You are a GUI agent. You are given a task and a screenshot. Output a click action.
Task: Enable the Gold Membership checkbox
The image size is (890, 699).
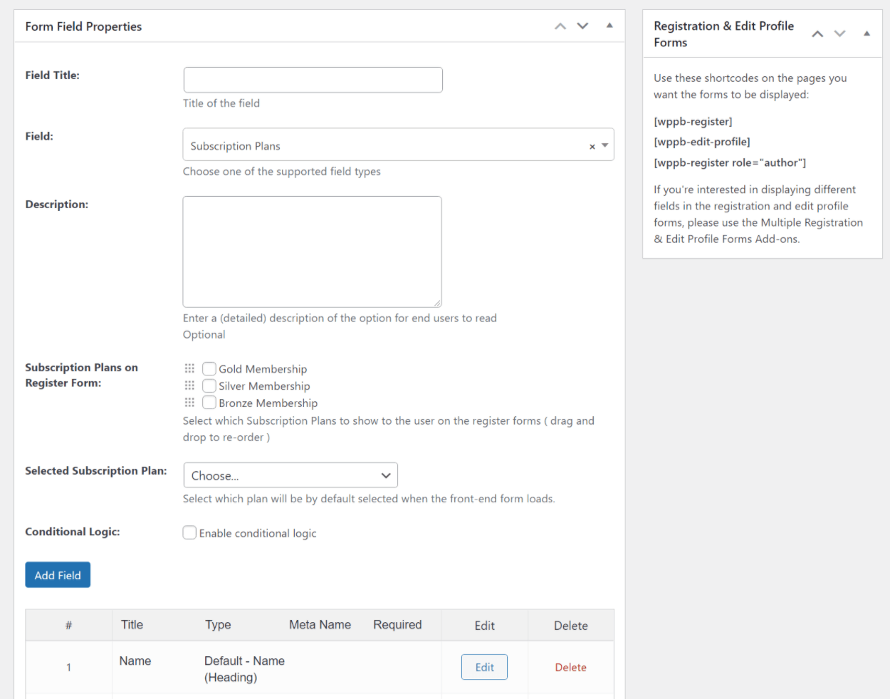209,368
